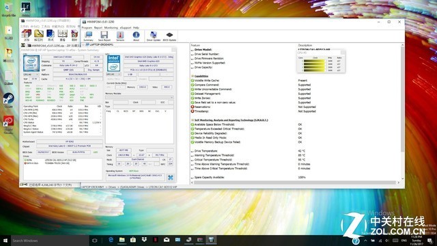The width and height of the screenshot is (437, 246).
Task: Show hidden tray icons with the chevron
Action: [x=366, y=241]
